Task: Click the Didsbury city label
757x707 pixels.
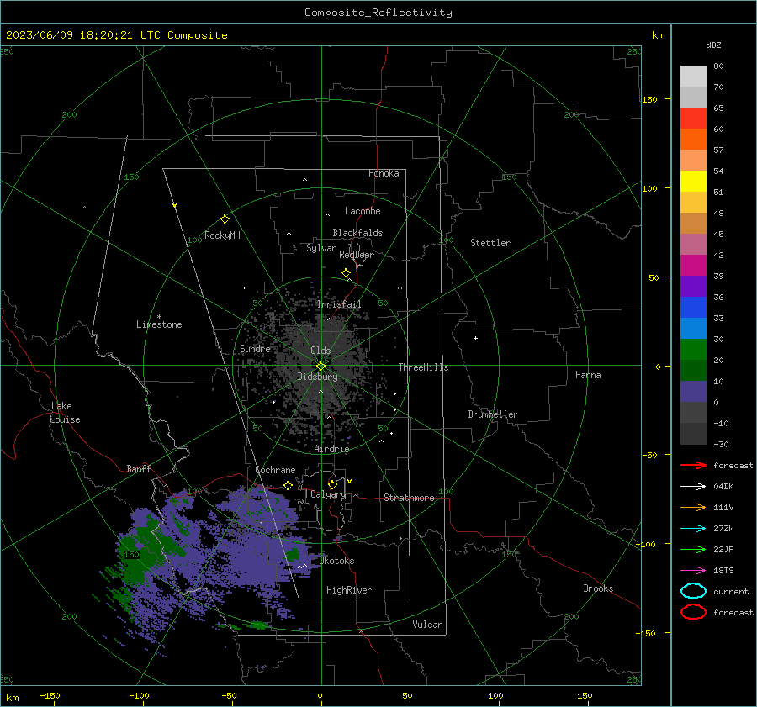Action: (317, 377)
